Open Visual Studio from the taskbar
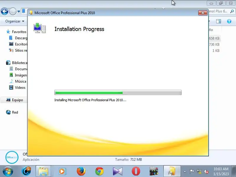The image size is (236, 177). [118, 171]
